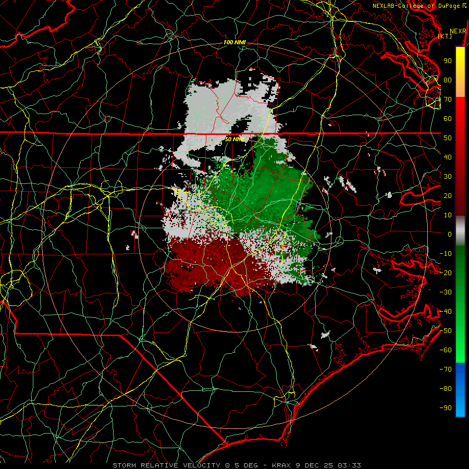Click the positive 40 value on velocity scale
This screenshot has width=469, height=469.
pyautogui.click(x=448, y=157)
